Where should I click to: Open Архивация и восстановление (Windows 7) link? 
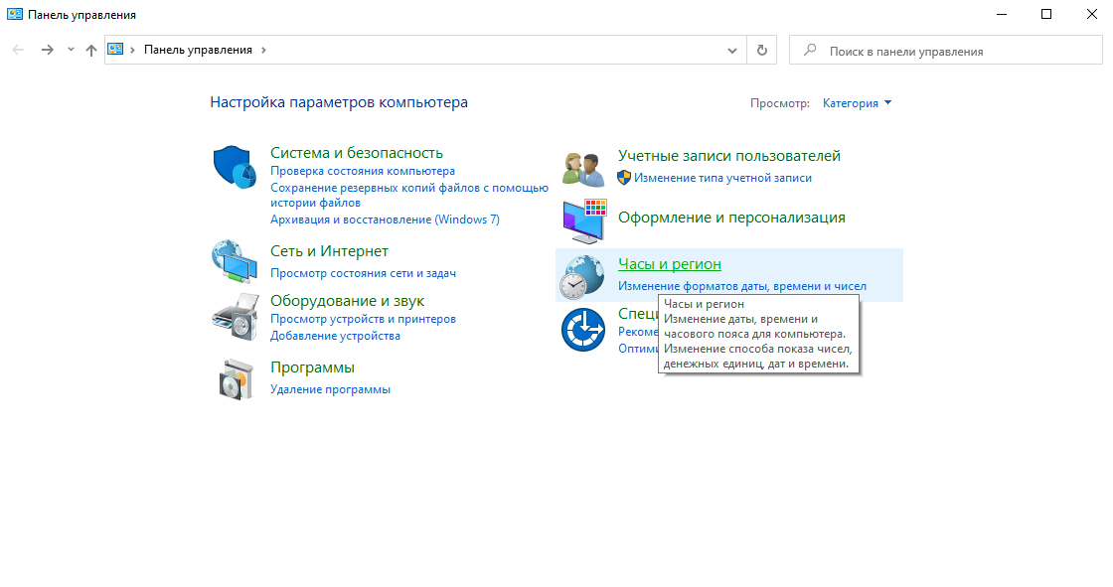click(385, 220)
